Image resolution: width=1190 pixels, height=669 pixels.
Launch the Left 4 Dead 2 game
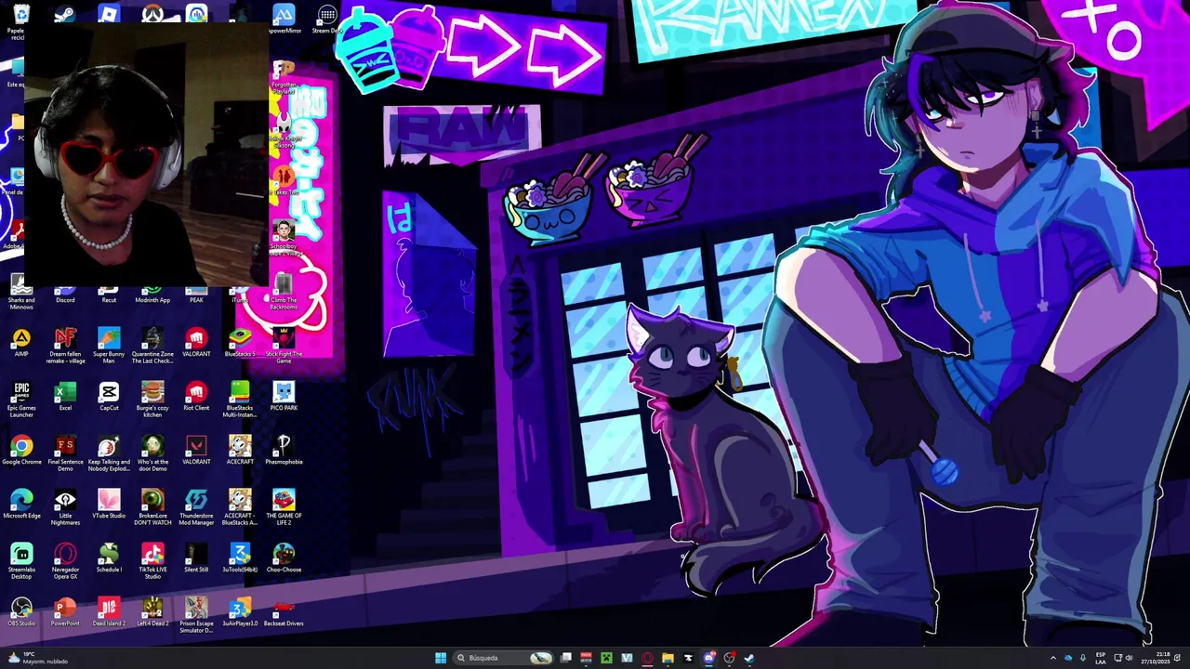pyautogui.click(x=152, y=611)
